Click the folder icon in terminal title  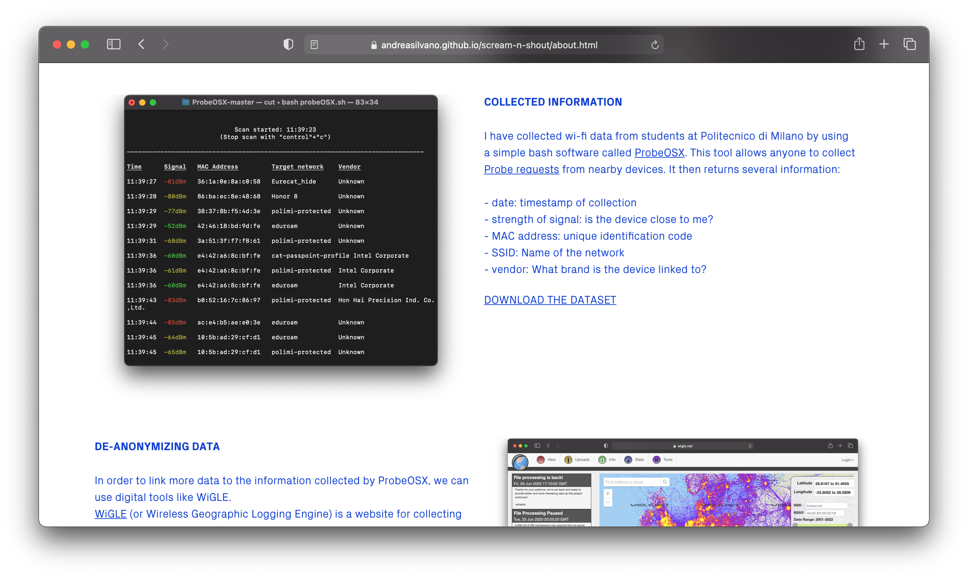186,102
